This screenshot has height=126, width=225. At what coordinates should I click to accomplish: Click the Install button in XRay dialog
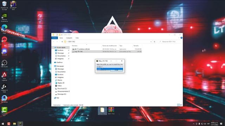pos(116,70)
